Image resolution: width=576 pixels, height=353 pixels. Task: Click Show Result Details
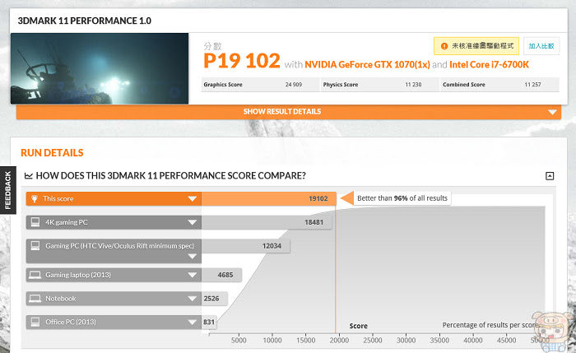click(x=282, y=112)
